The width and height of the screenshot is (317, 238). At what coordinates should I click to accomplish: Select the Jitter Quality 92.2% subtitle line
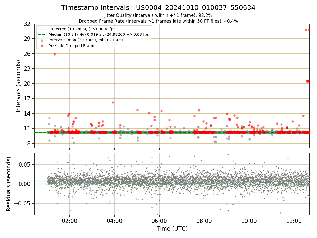click(x=158, y=15)
